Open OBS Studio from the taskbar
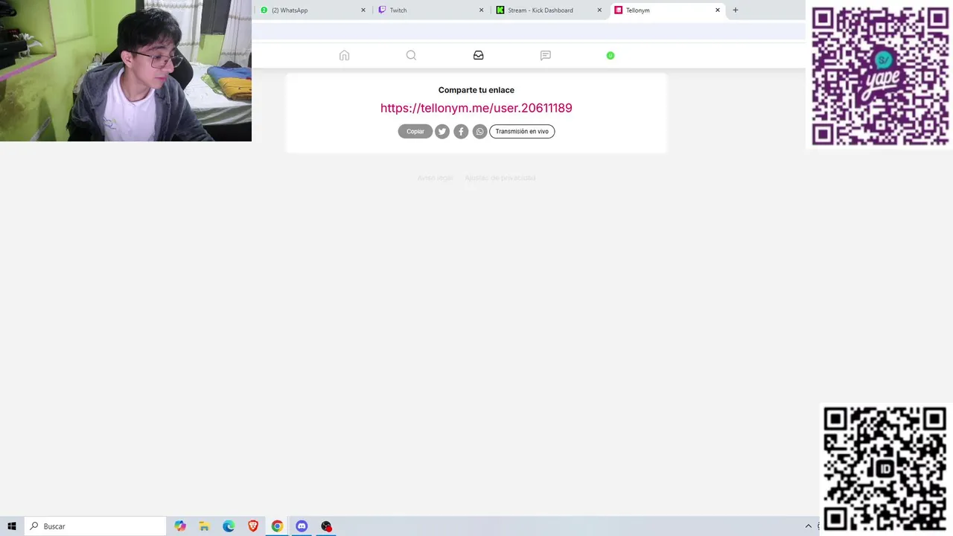953x536 pixels. pos(326,526)
